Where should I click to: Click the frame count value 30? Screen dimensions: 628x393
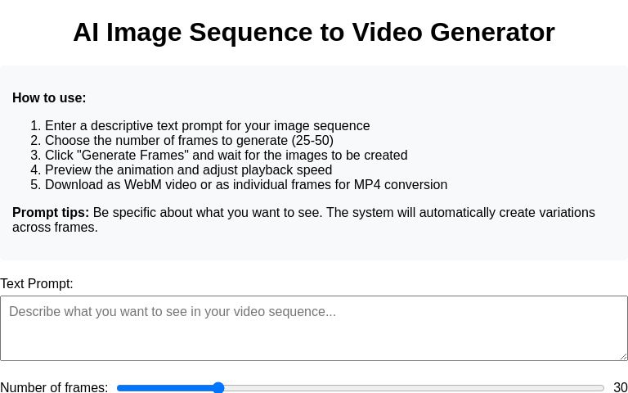coord(620,387)
